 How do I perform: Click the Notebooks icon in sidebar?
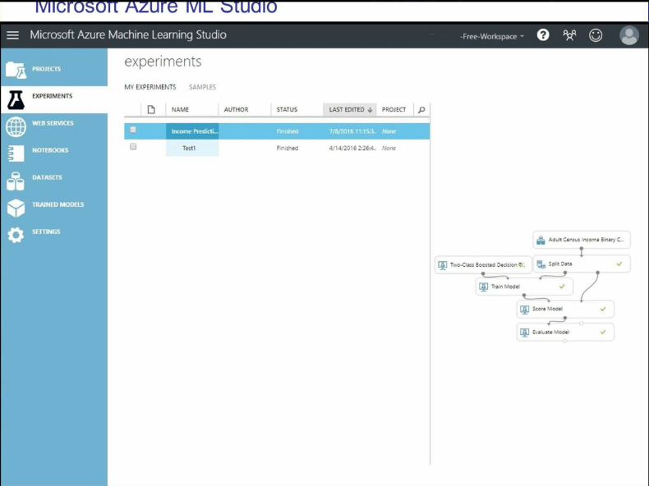coord(16,154)
